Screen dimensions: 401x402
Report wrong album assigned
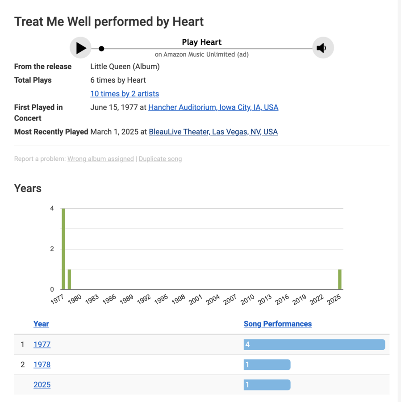tap(100, 159)
